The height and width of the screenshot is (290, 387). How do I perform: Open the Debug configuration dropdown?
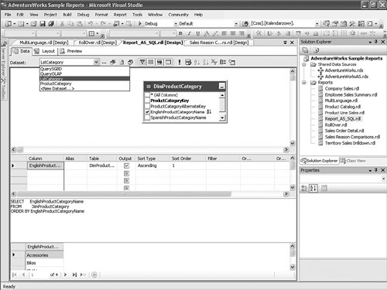(x=176, y=24)
